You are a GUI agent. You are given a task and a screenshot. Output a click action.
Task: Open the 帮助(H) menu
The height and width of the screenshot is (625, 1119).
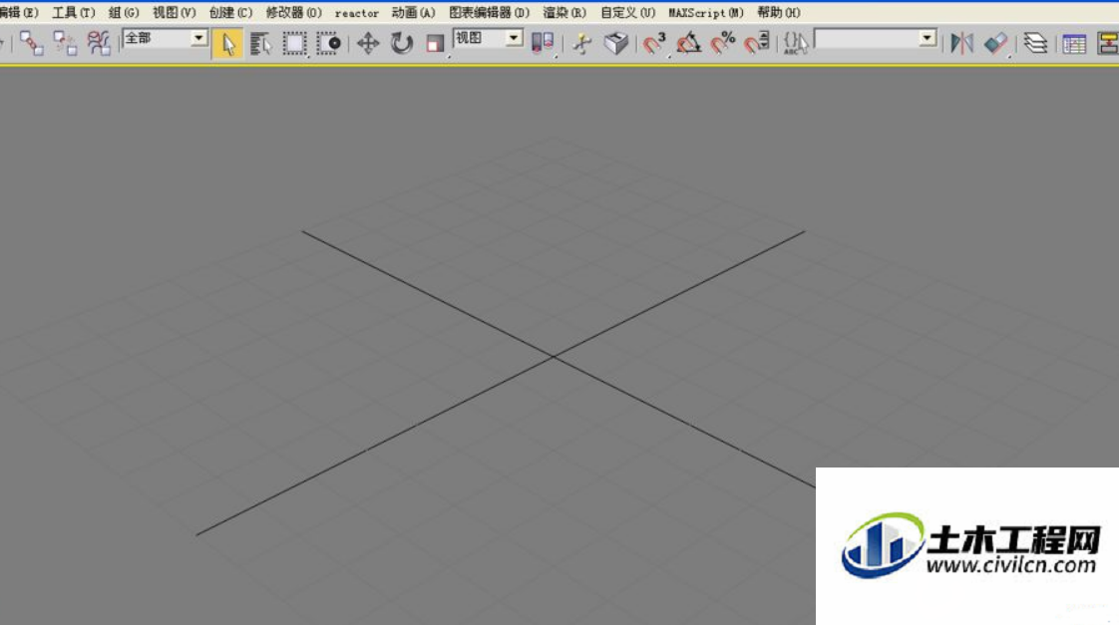click(779, 13)
